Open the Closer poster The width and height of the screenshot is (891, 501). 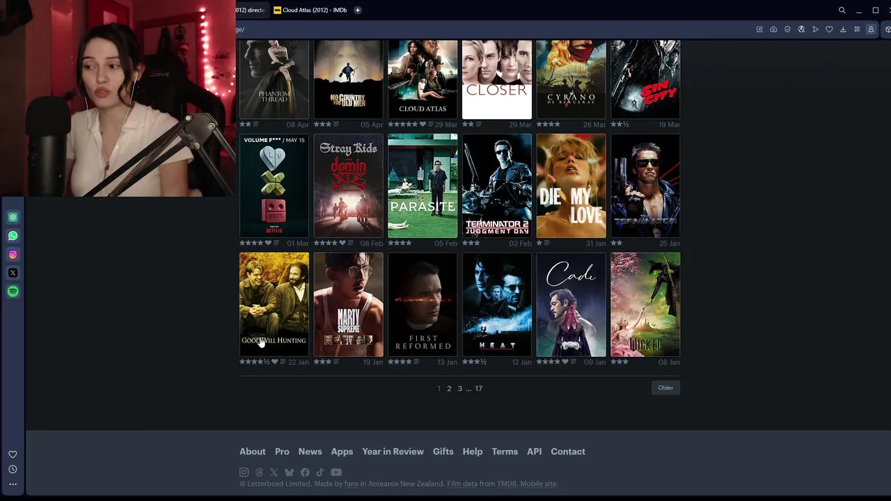click(497, 79)
